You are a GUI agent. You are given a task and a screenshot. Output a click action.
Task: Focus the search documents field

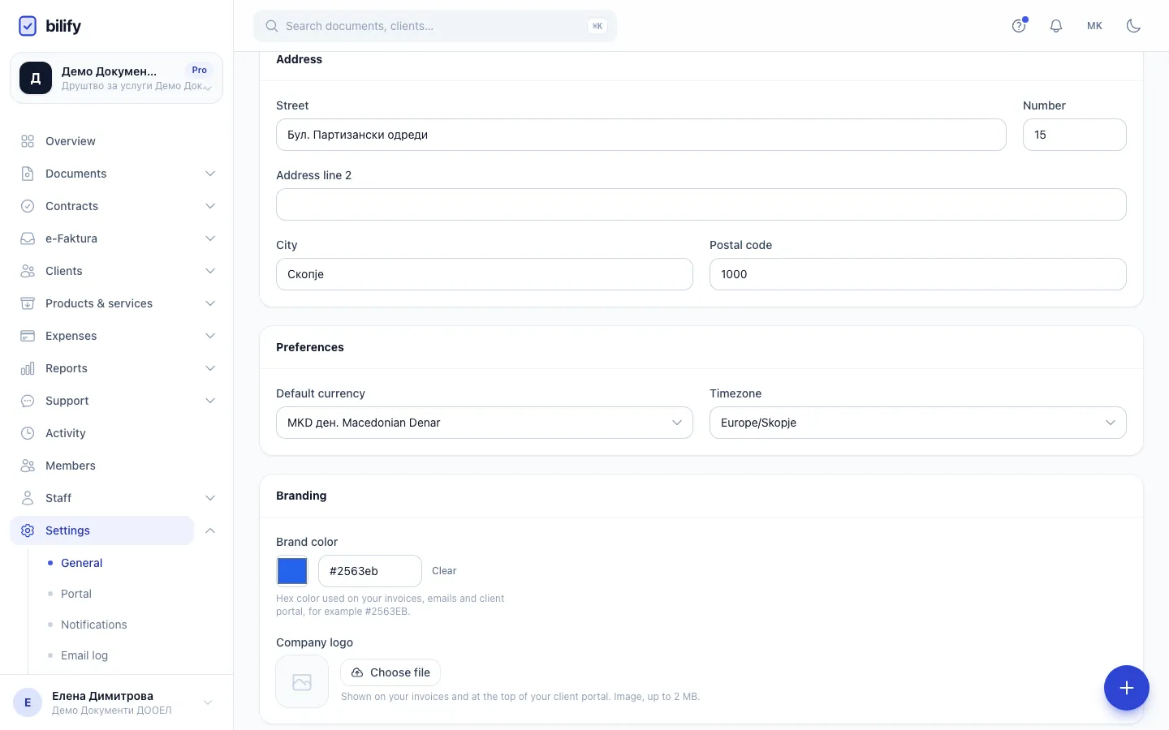[x=435, y=26]
